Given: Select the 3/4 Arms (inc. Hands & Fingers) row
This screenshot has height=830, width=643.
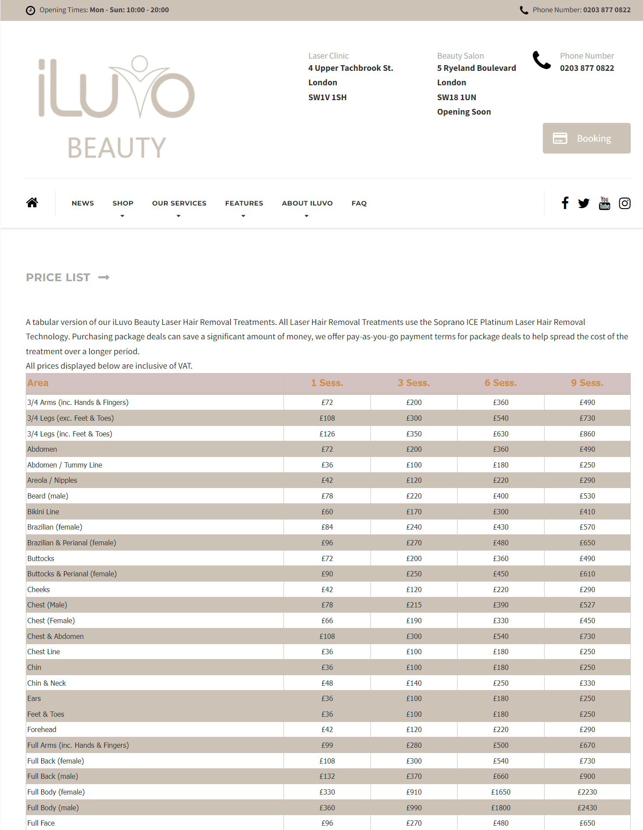Looking at the screenshot, I should [328, 402].
